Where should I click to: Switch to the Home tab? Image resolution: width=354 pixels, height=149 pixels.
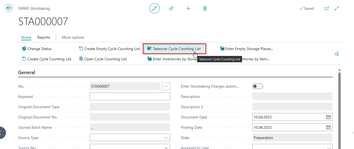[26, 37]
